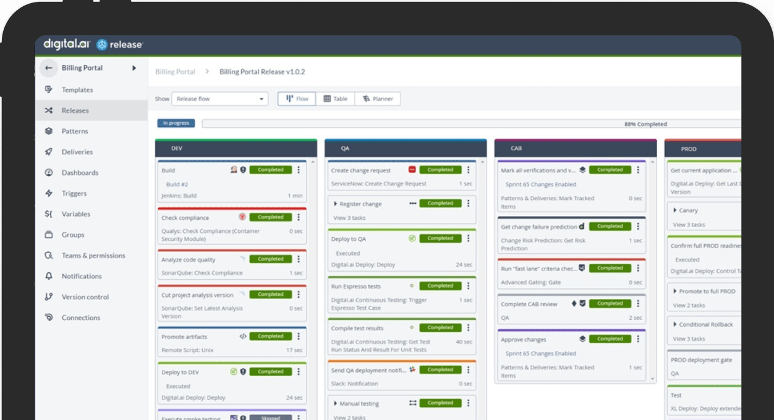Click the Create change request ServiceNow icon
The image size is (774, 420).
click(412, 170)
